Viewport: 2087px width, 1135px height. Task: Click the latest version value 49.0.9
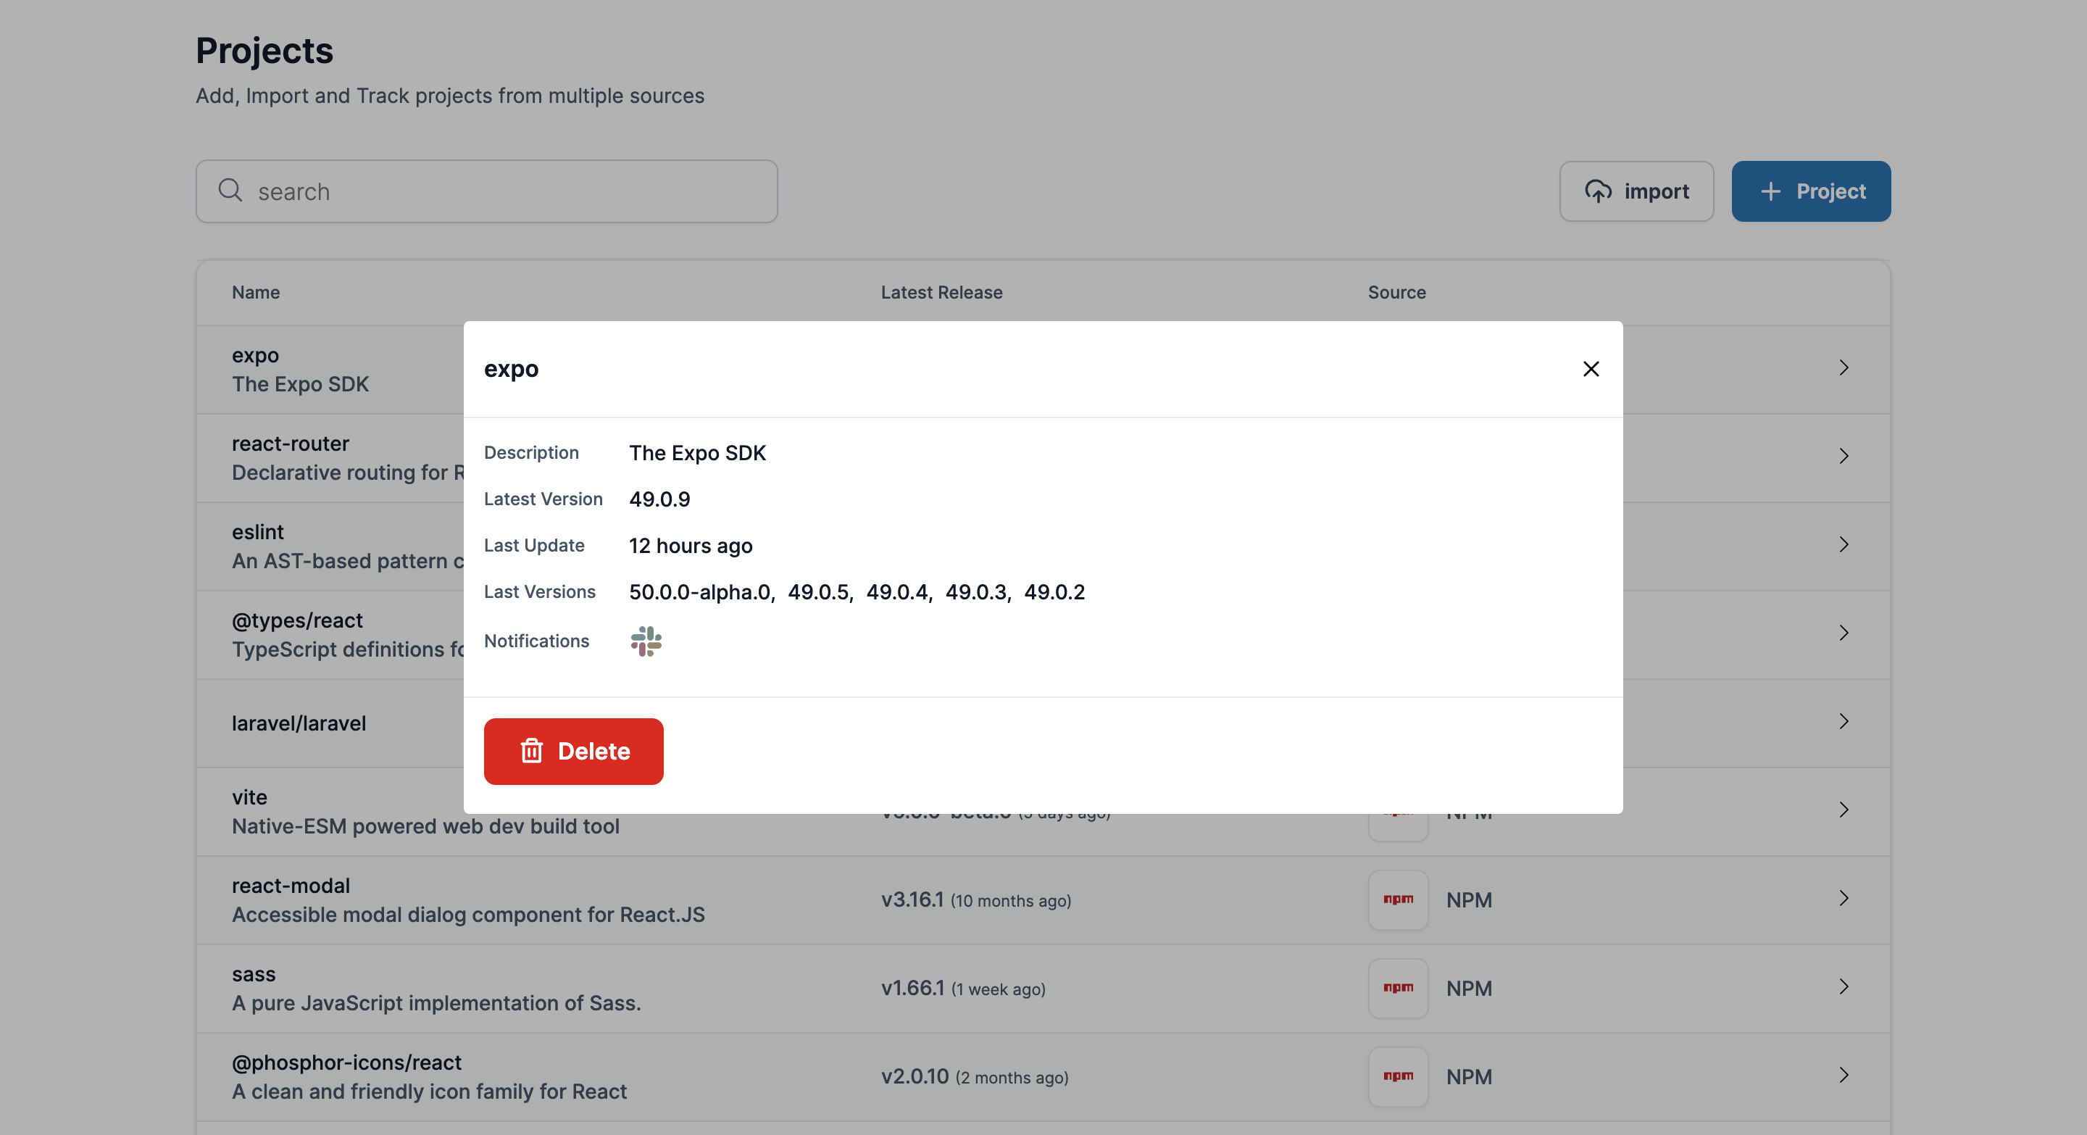659,499
